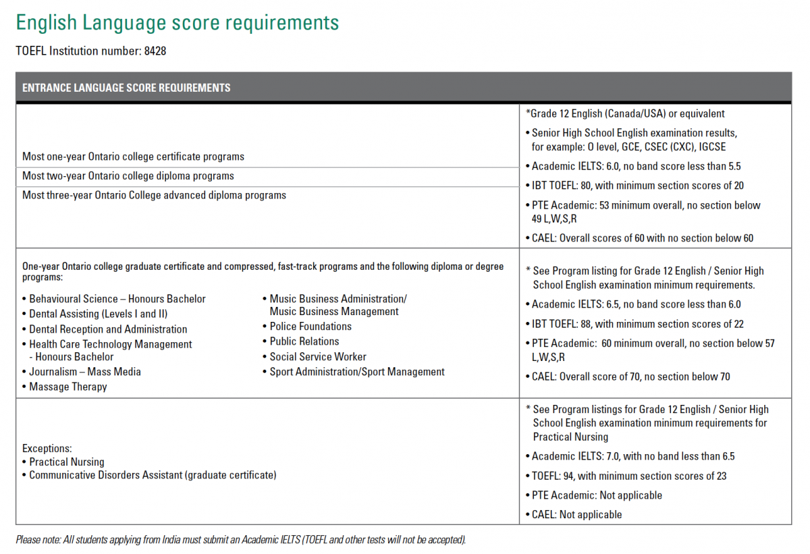The height and width of the screenshot is (554, 810).
Task: Click 'CAEL: Overall scores of 60' bullet
Action: tap(639, 238)
